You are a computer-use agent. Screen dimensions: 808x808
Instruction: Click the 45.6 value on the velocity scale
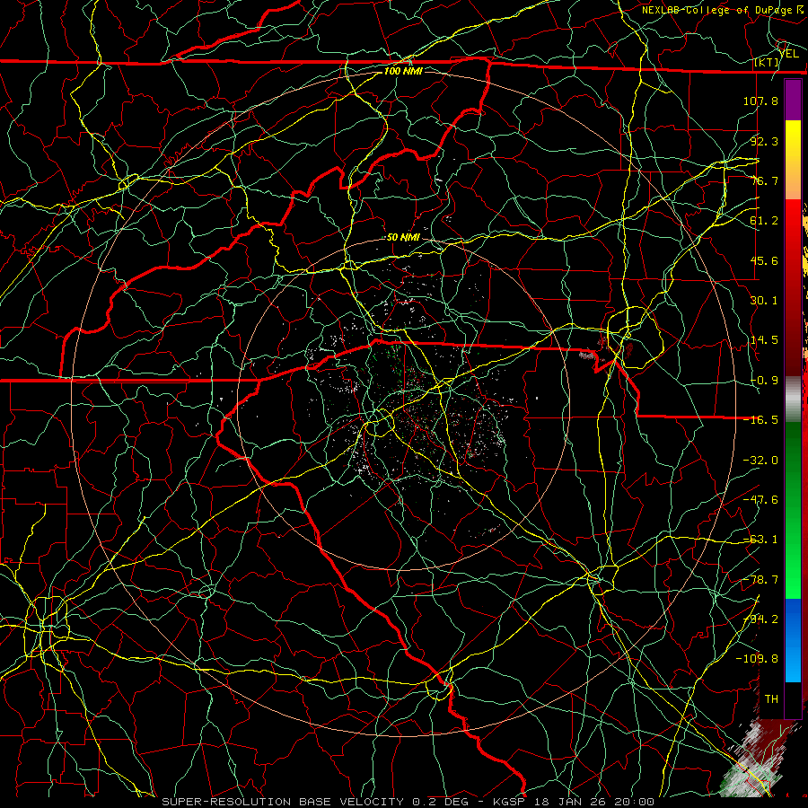click(x=764, y=260)
